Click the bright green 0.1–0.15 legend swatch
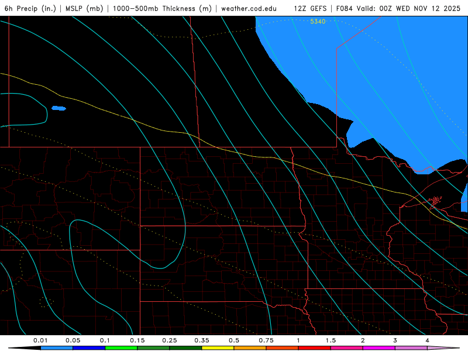 [121, 348]
